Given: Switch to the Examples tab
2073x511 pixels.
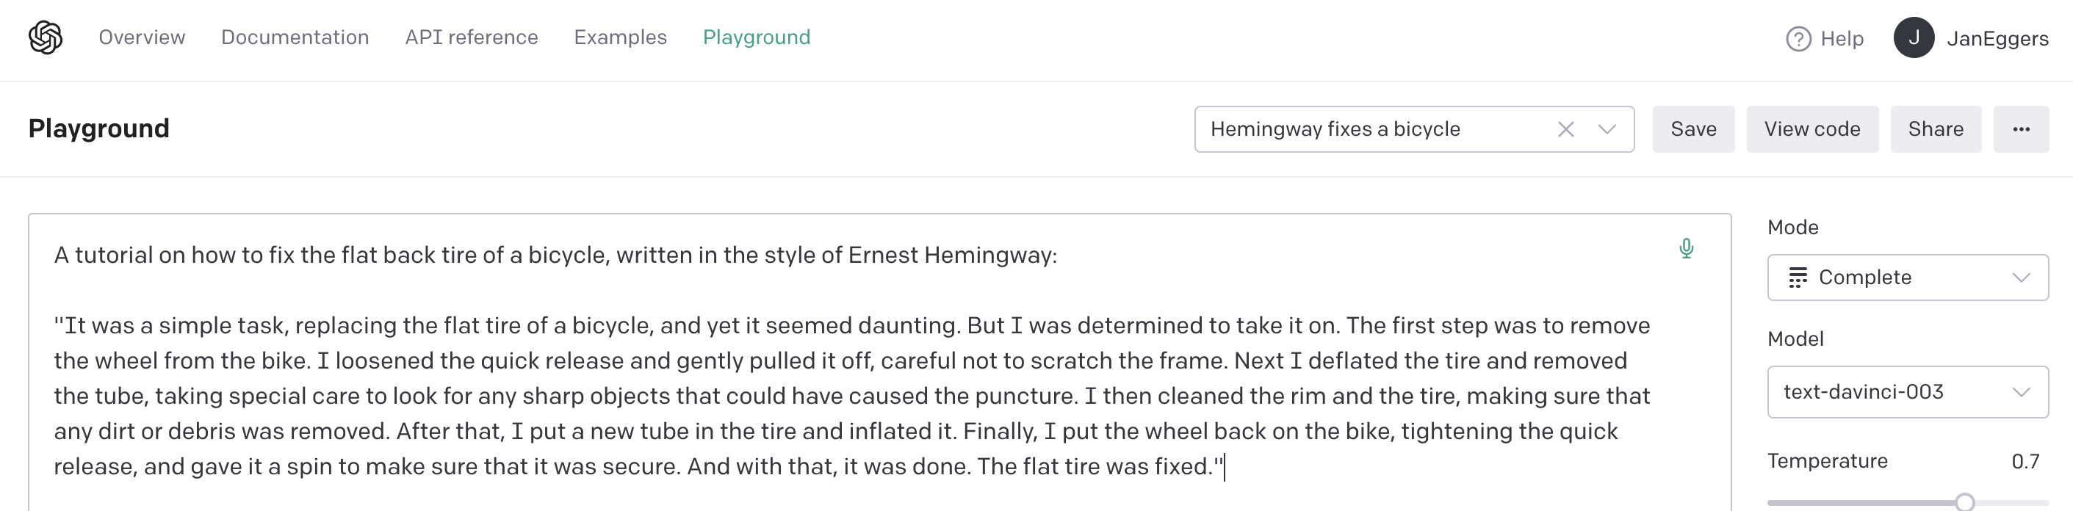Looking at the screenshot, I should tap(620, 38).
